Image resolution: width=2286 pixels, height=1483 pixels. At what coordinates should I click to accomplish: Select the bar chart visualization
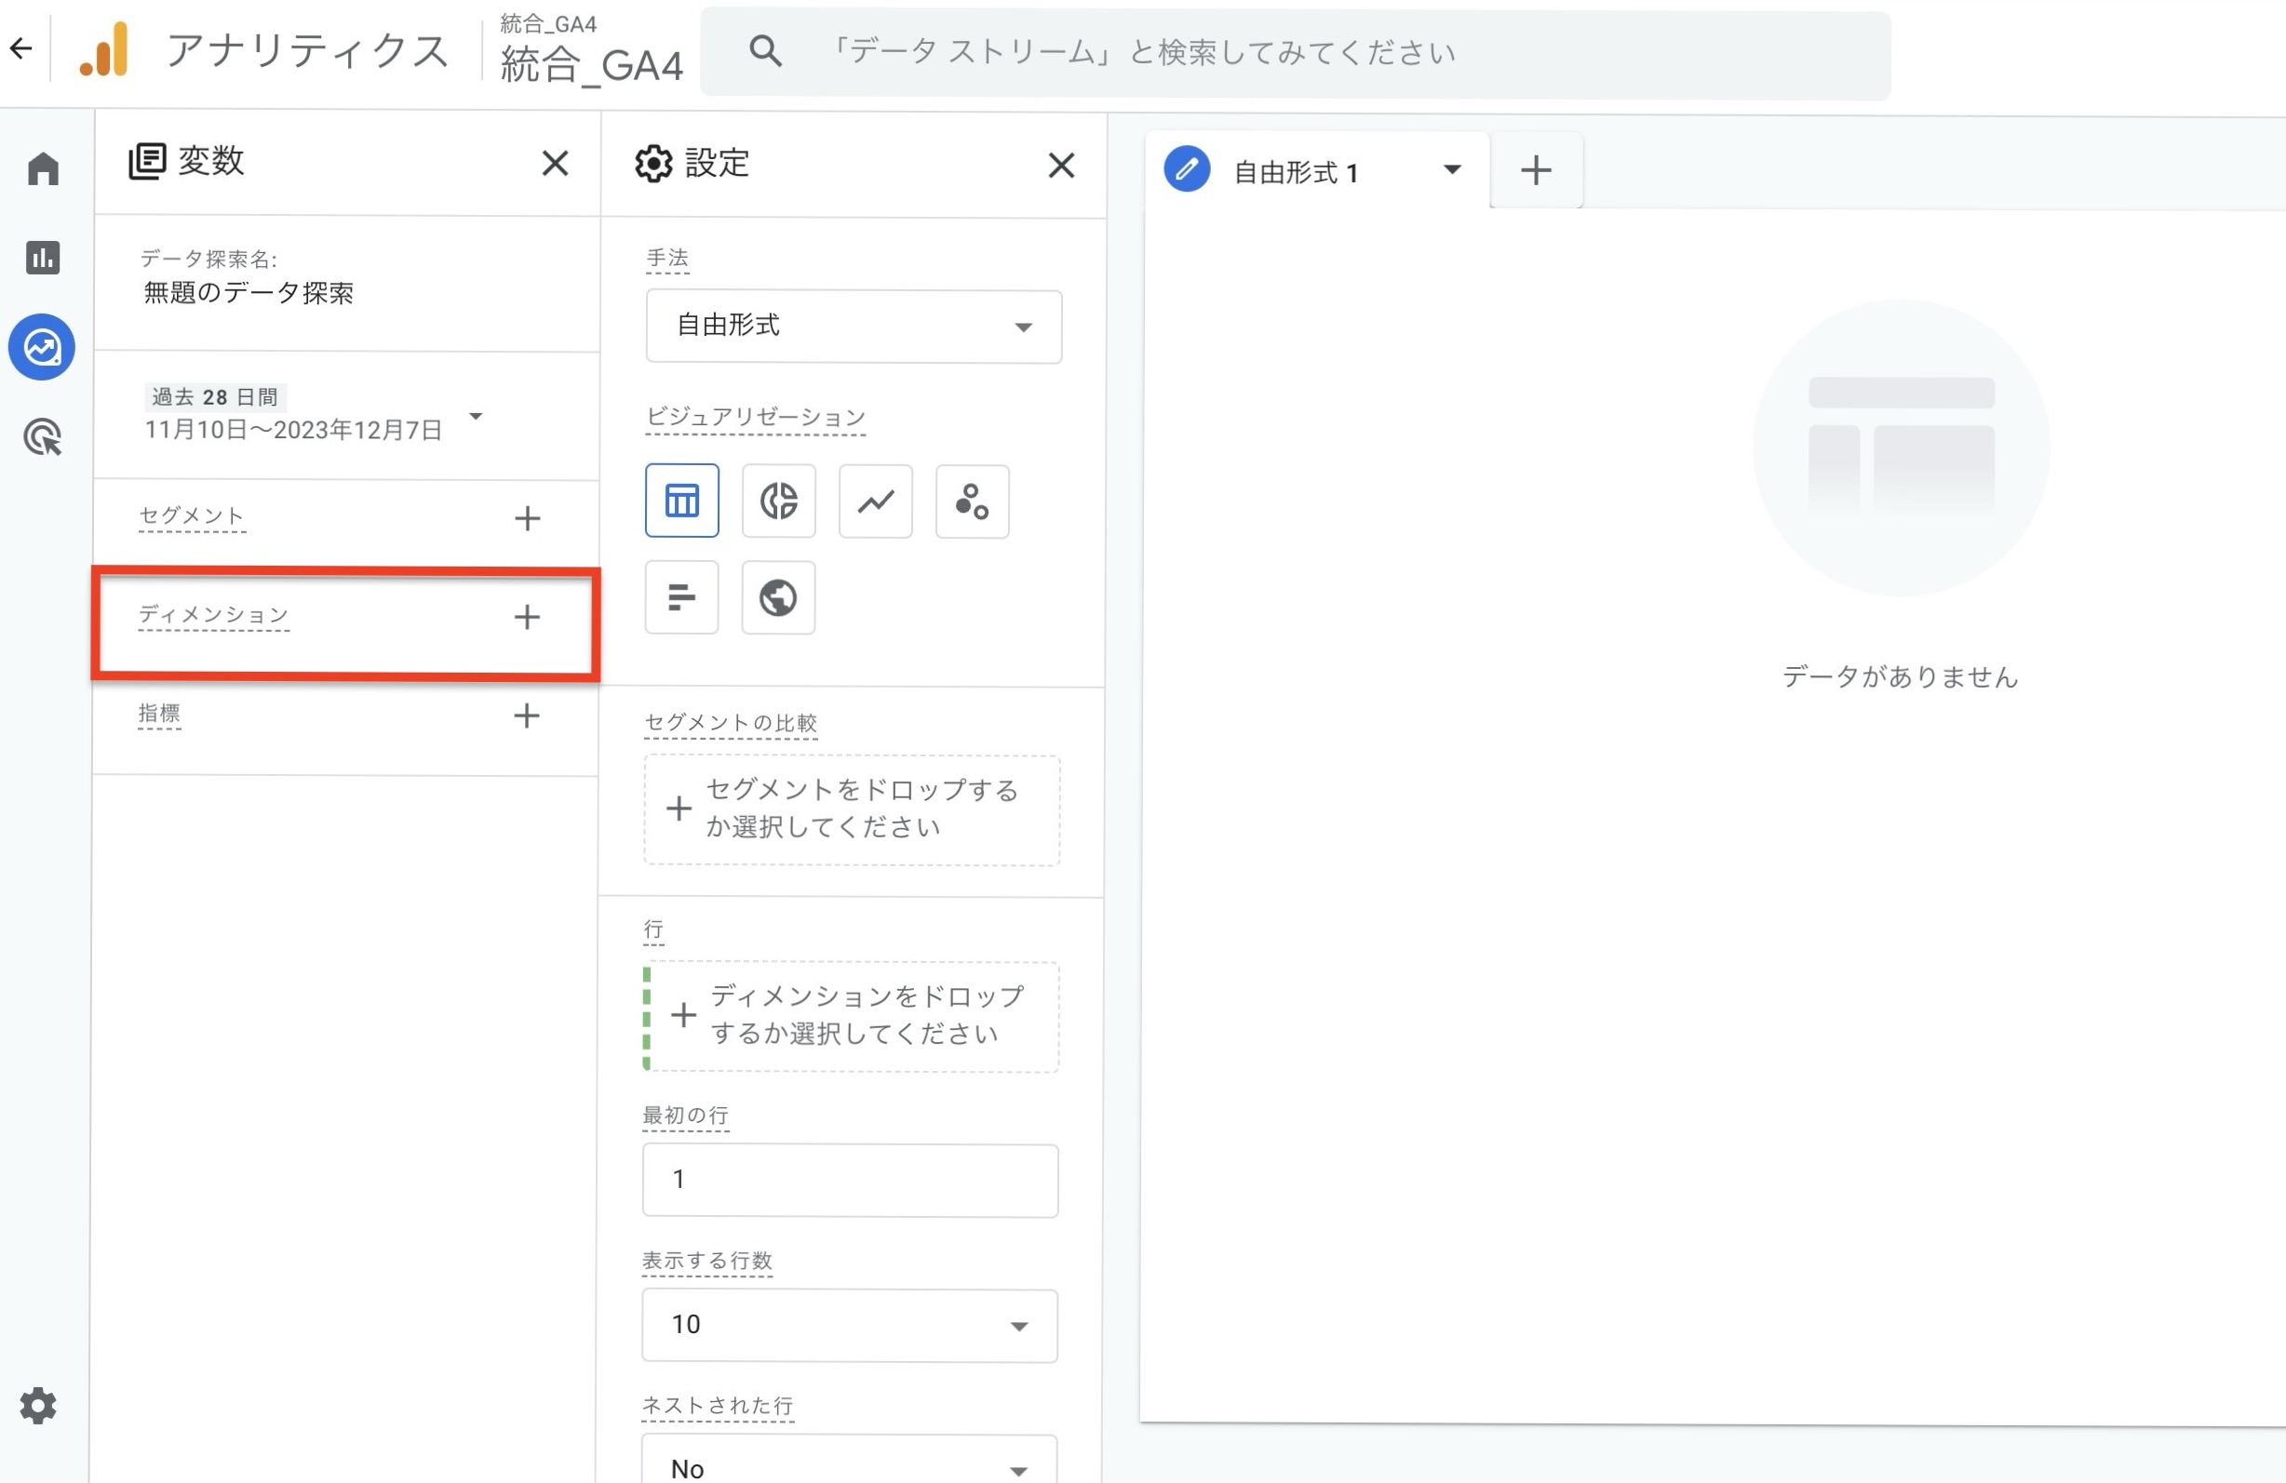(681, 597)
